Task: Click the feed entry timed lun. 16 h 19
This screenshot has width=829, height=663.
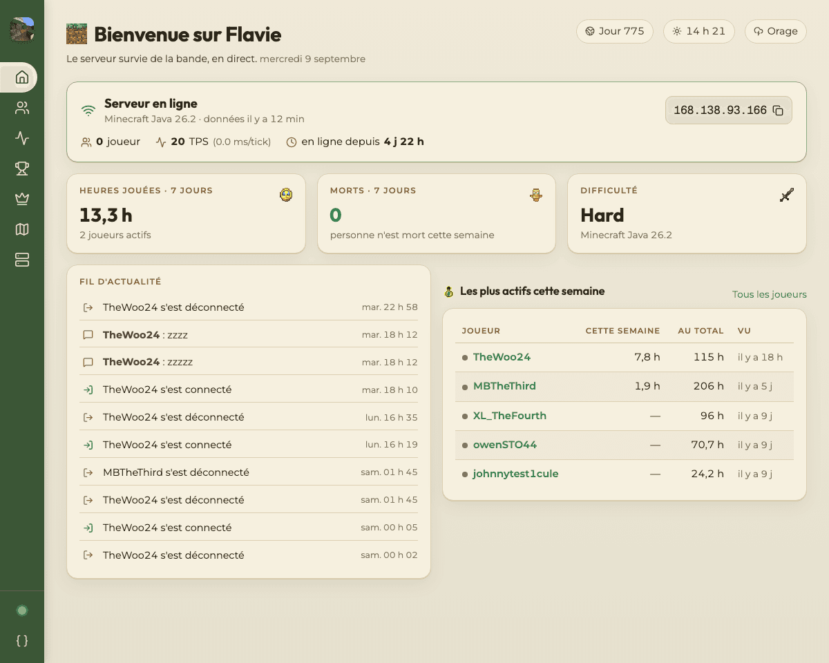Action: coord(249,445)
